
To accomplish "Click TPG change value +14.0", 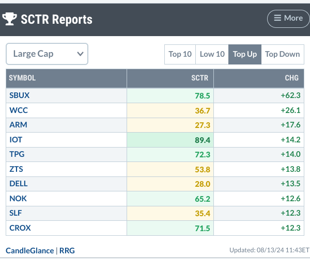I will [290, 154].
